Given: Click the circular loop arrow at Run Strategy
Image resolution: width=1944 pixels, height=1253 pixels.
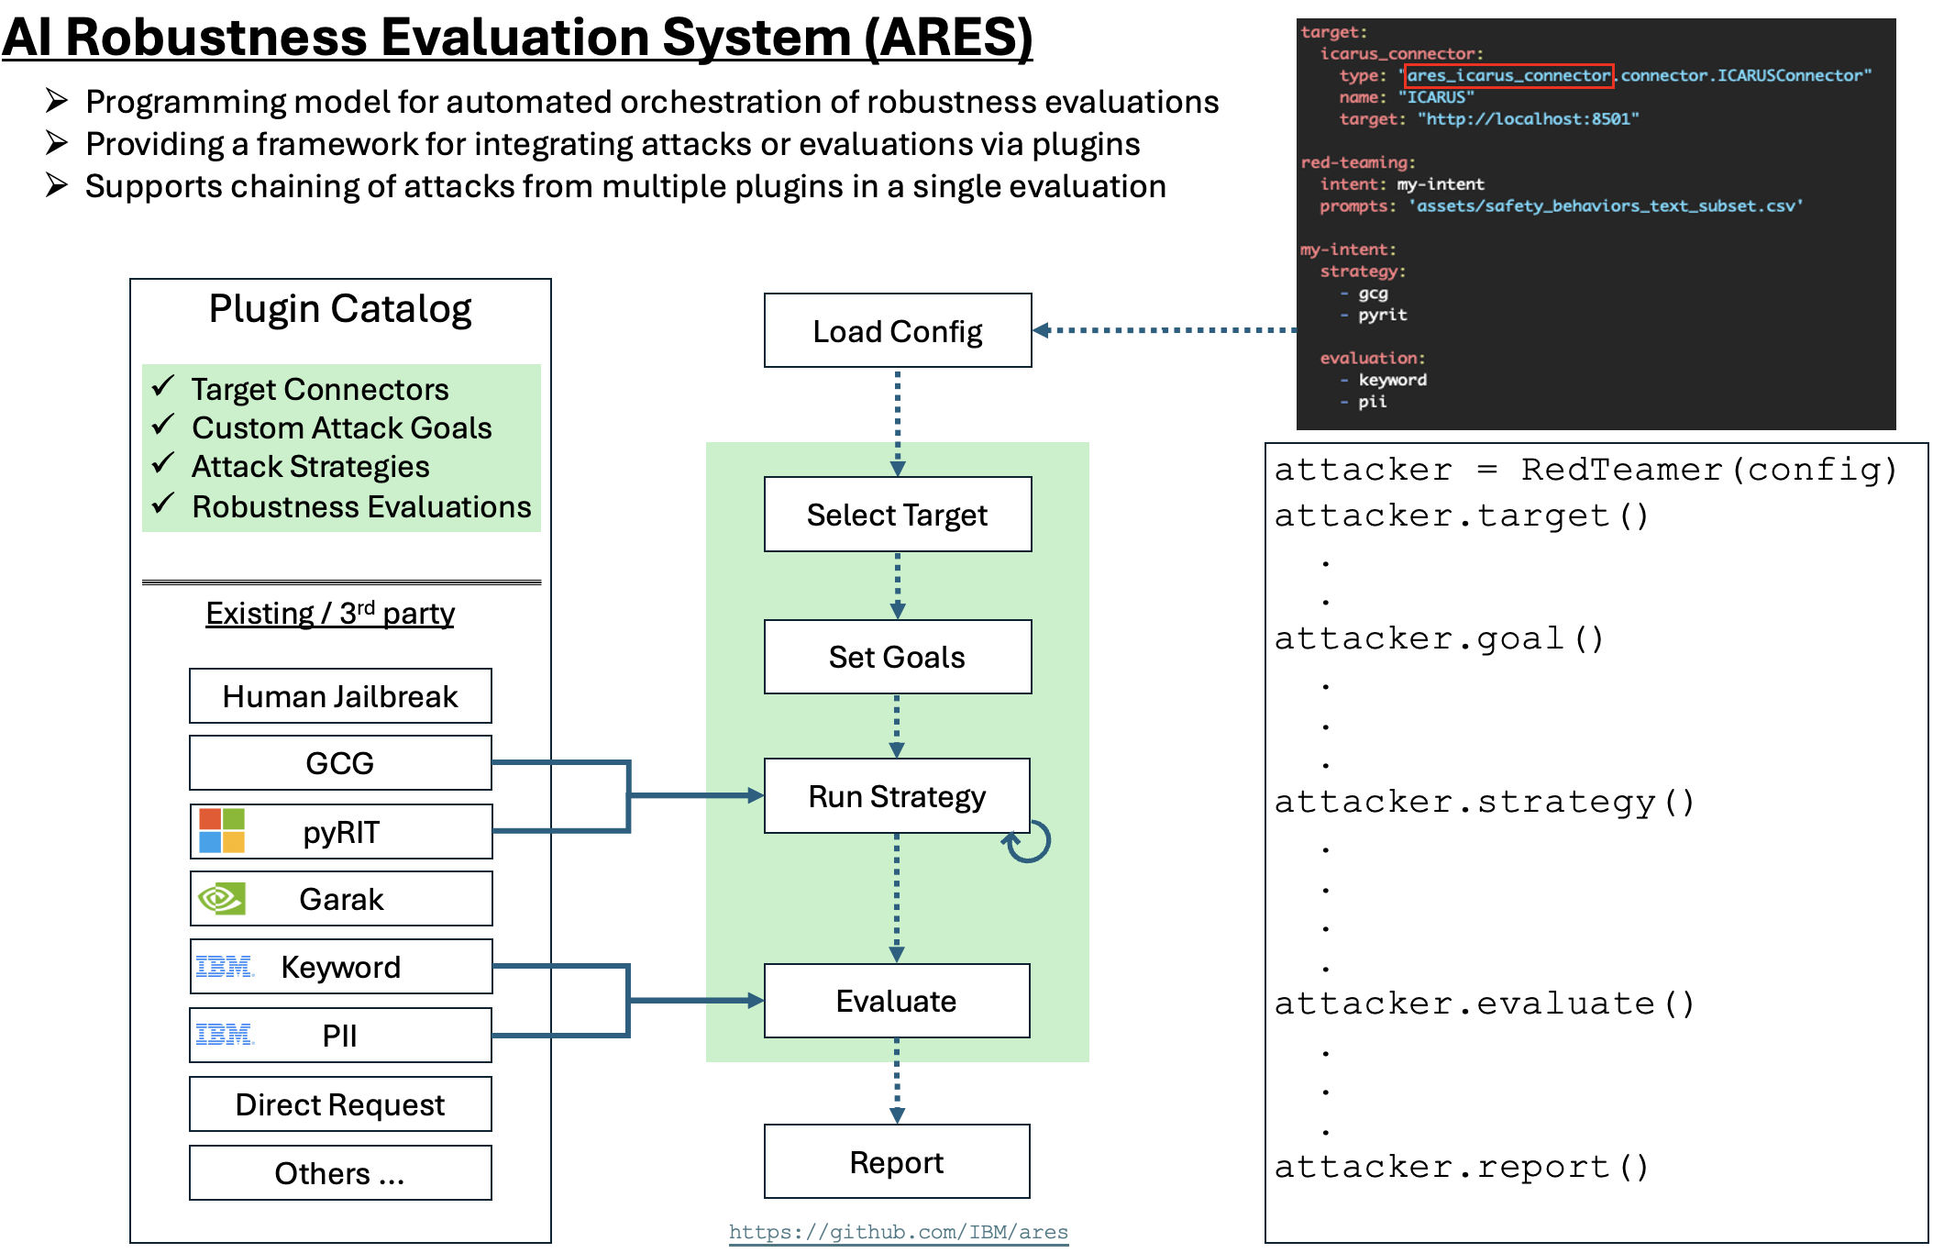Looking at the screenshot, I should click(1027, 842).
